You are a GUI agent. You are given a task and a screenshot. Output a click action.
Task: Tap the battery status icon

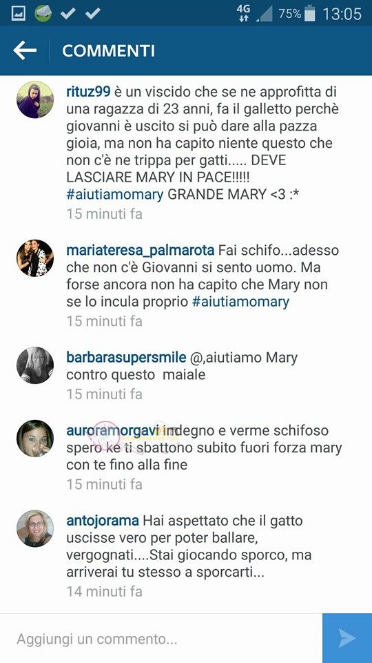[309, 14]
